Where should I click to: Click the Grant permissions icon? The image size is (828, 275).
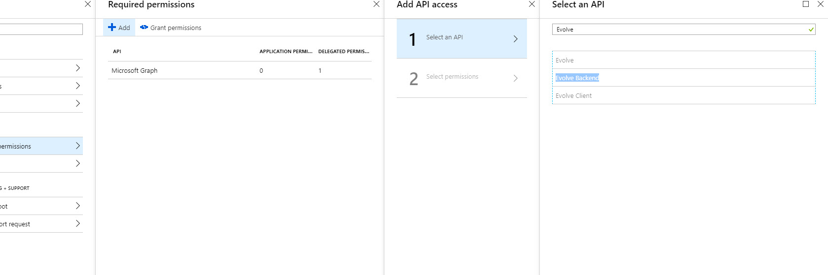click(144, 28)
